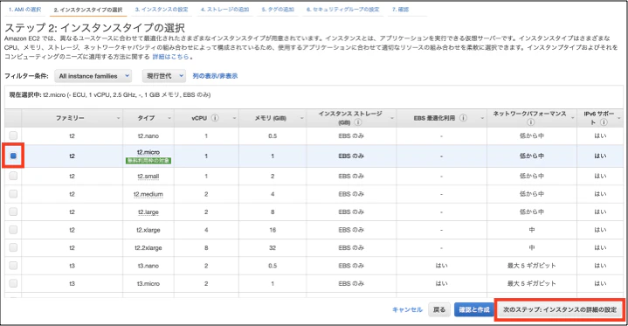This screenshot has width=628, height=326.
Task: Click the t2.xlarge type label
Action: [x=148, y=230]
